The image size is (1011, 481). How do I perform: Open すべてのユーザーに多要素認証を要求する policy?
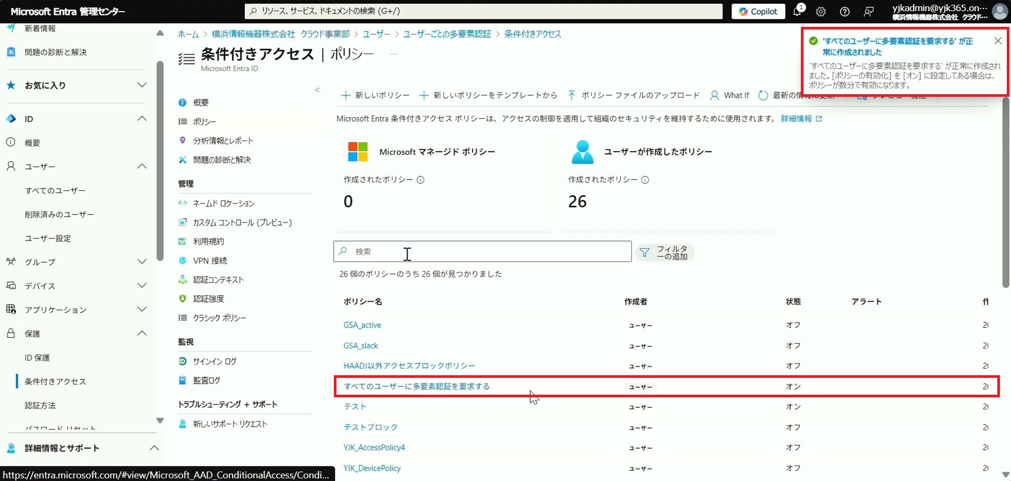point(417,386)
